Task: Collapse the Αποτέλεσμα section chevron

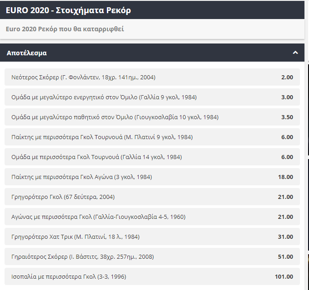Action: click(x=295, y=53)
